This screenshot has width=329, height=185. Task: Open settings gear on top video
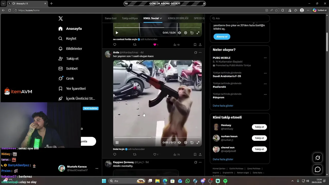pyautogui.click(x=186, y=33)
